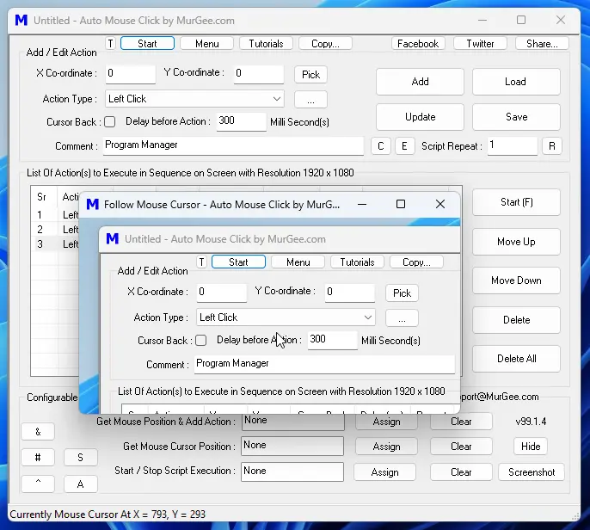Click Y Co-ordinate field in main window
Viewport: 590px width, 530px height.
259,73
